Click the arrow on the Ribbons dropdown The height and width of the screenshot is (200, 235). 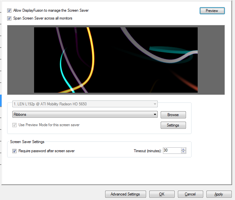(155, 115)
